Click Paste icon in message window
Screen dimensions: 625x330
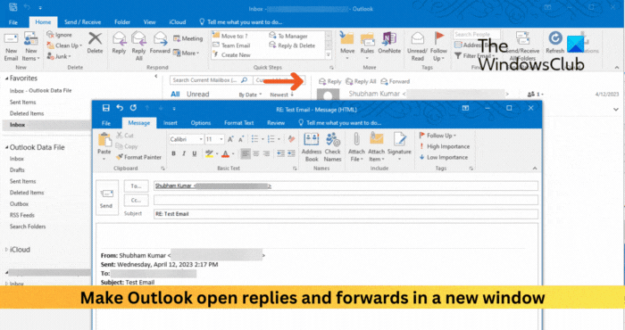pyautogui.click(x=104, y=140)
